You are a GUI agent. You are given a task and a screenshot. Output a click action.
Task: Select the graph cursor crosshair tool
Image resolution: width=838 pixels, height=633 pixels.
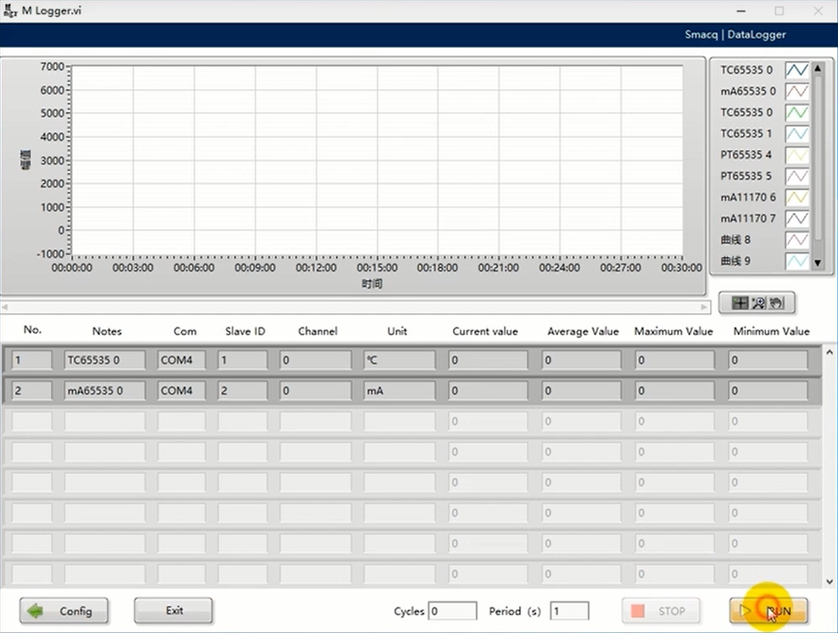coord(740,303)
